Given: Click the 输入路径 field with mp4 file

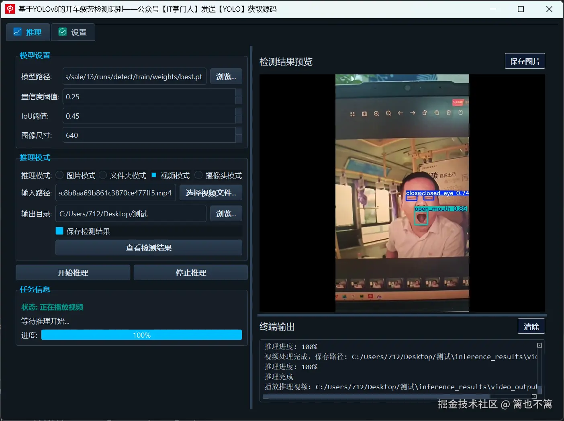Looking at the screenshot, I should pyautogui.click(x=116, y=193).
